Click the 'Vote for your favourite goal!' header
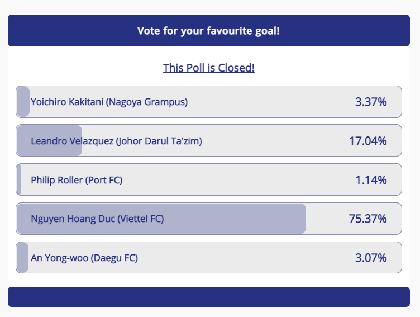This screenshot has height=317, width=420. pyautogui.click(x=209, y=31)
